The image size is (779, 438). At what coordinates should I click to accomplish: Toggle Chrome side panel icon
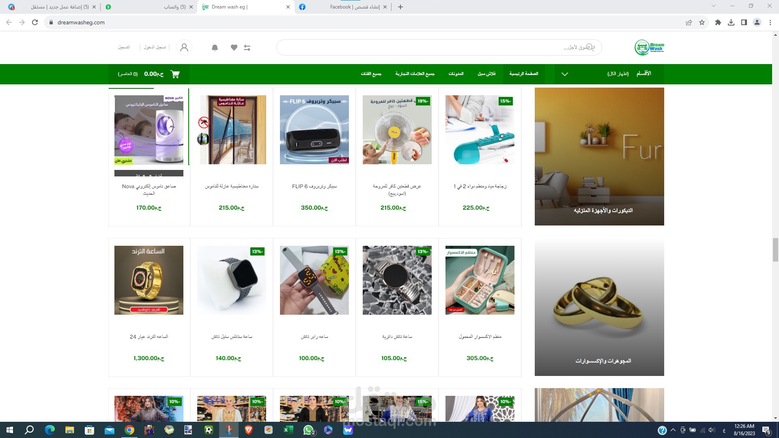[744, 22]
